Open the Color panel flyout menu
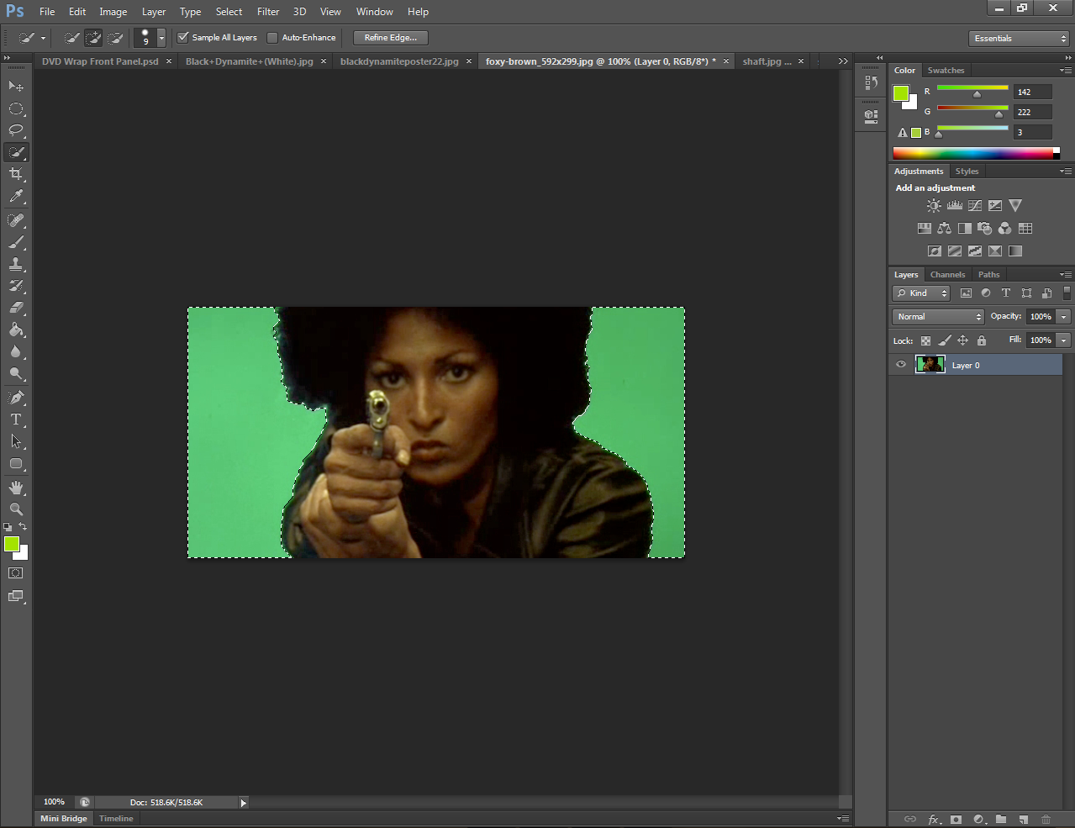This screenshot has height=828, width=1075. [1065, 71]
